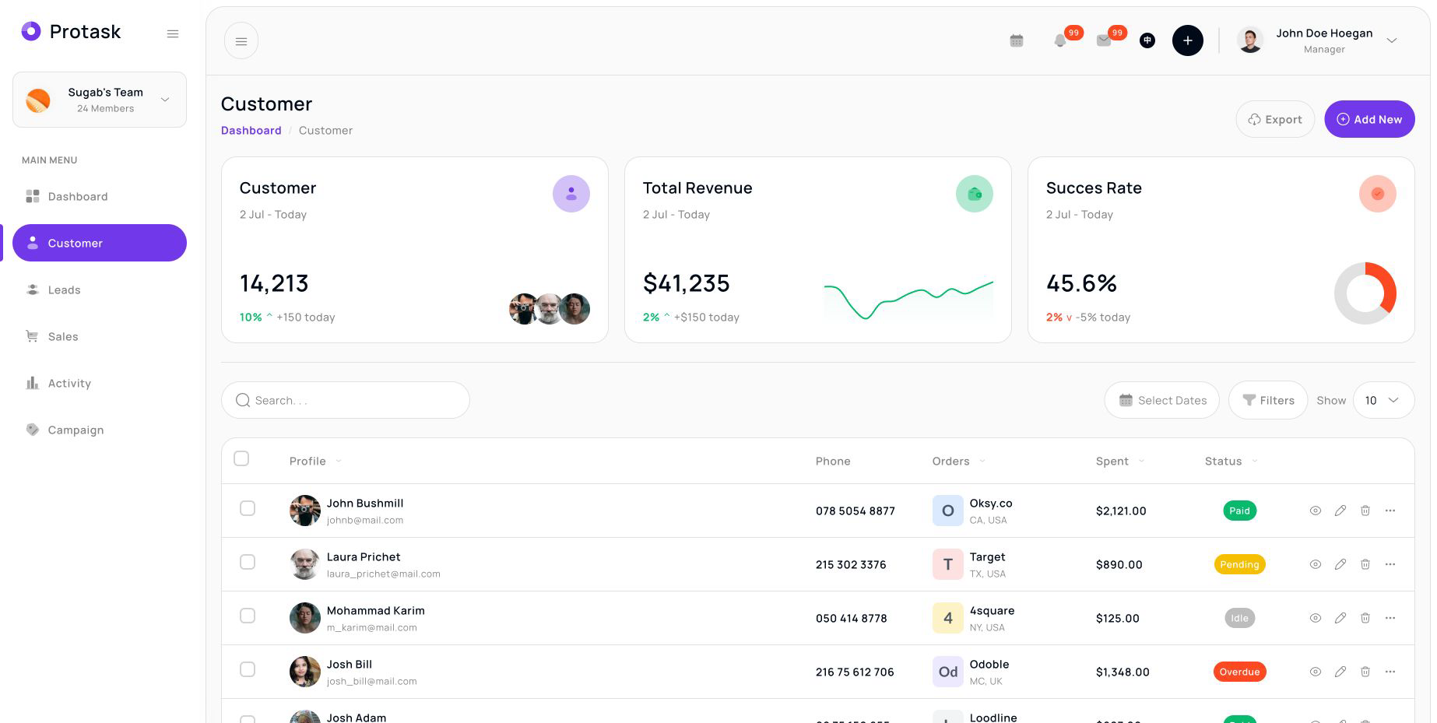The height and width of the screenshot is (723, 1437).
Task: Click into the Search field
Action: [x=346, y=400]
